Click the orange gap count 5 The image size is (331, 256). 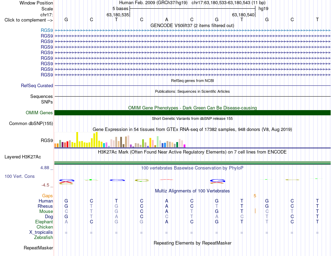255,196
